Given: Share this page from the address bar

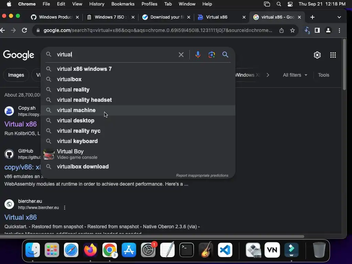Looking at the screenshot, I should pos(281,30).
